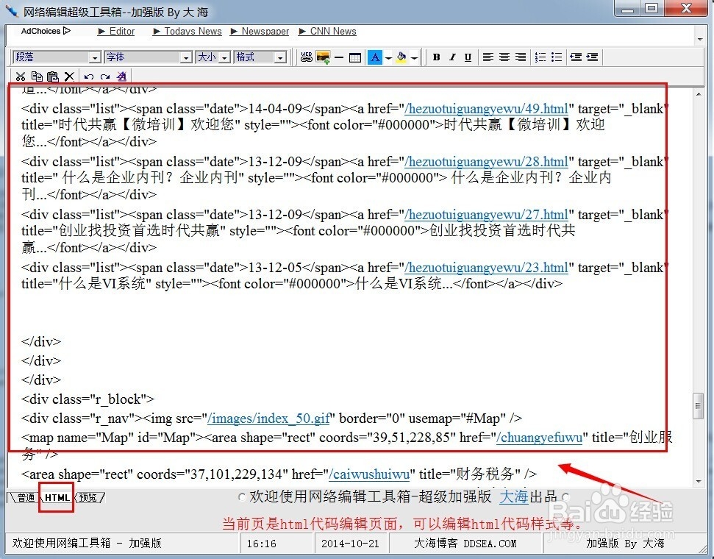The width and height of the screenshot is (714, 559).
Task: Follow the /hezuotuiguangyewu/49.html link
Action: point(486,109)
